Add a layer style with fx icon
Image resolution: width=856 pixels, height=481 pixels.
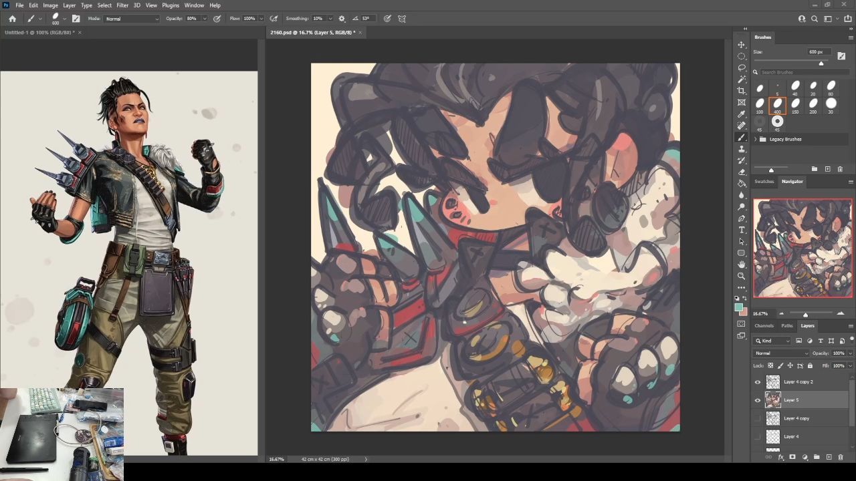781,458
